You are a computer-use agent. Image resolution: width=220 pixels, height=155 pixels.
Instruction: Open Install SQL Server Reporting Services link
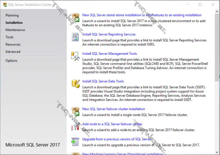point(109,34)
